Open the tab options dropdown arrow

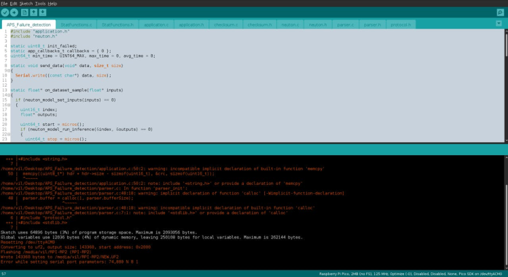(x=498, y=24)
